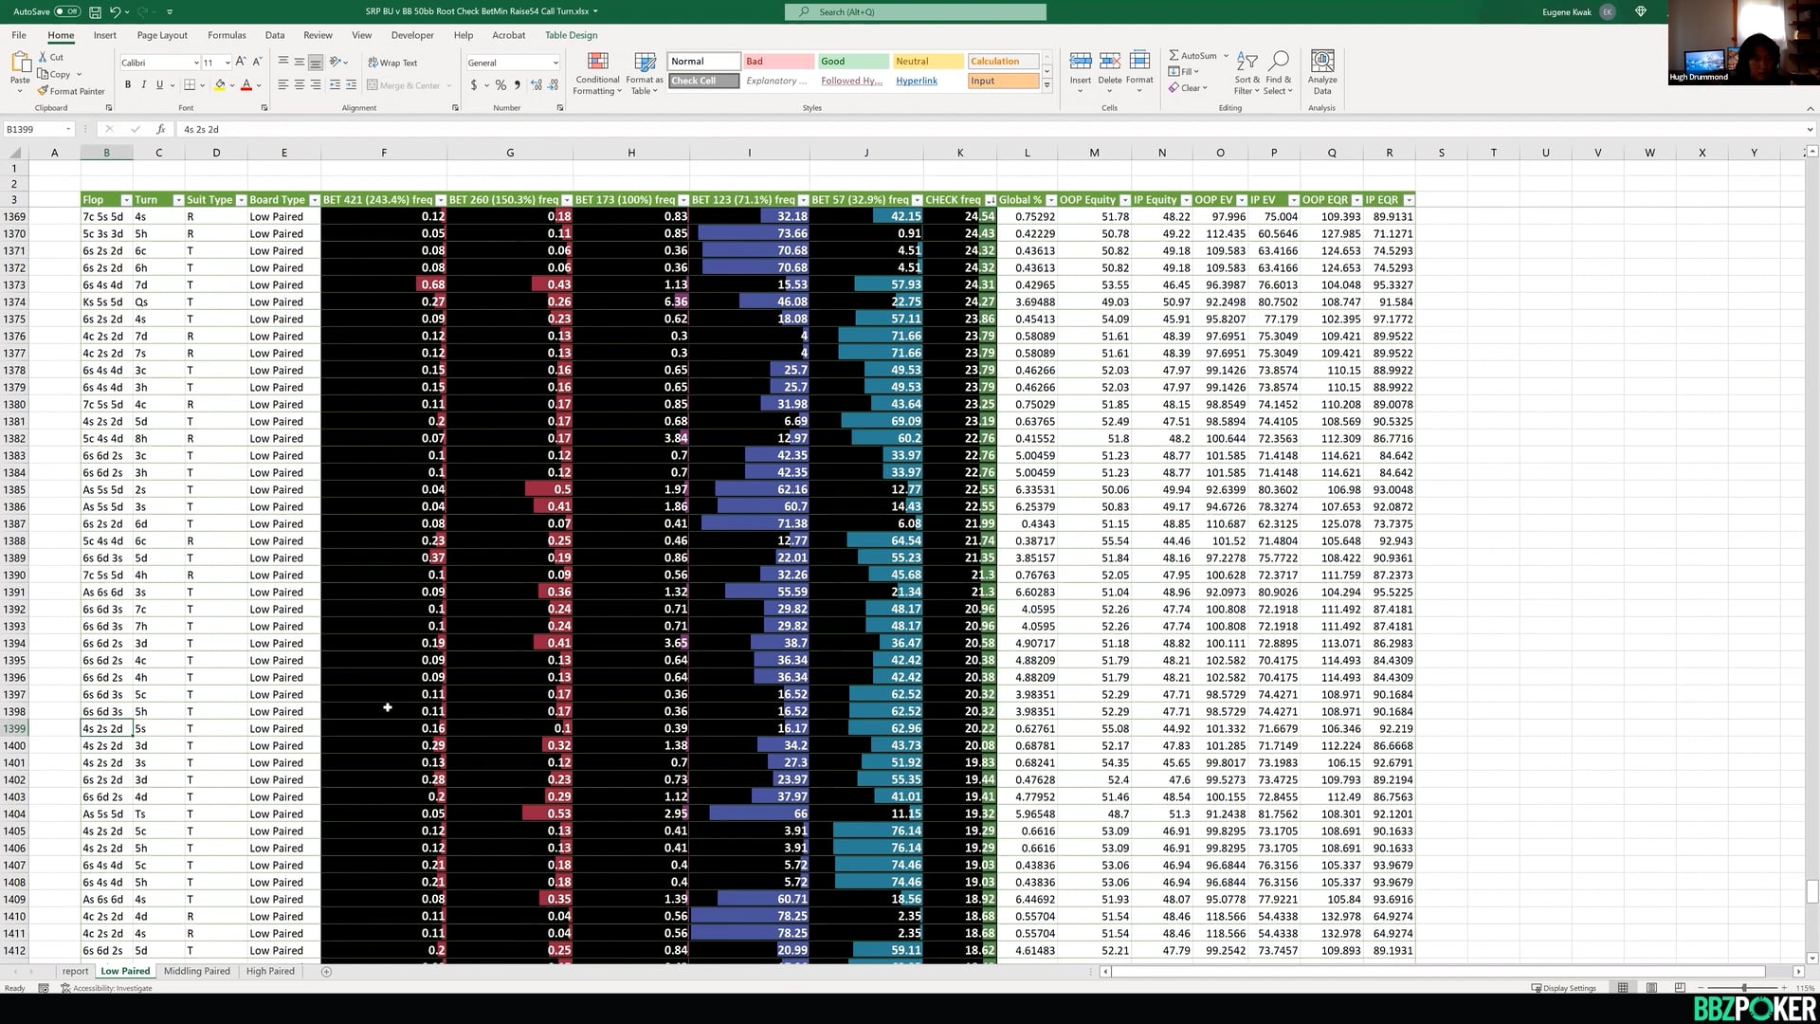Click the zoom slider in status bar
The height and width of the screenshot is (1024, 1820).
1743,988
